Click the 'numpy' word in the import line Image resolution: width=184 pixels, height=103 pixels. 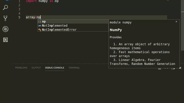pyautogui.click(x=43, y=1)
